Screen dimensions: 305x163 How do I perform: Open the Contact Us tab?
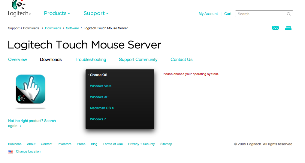182,60
